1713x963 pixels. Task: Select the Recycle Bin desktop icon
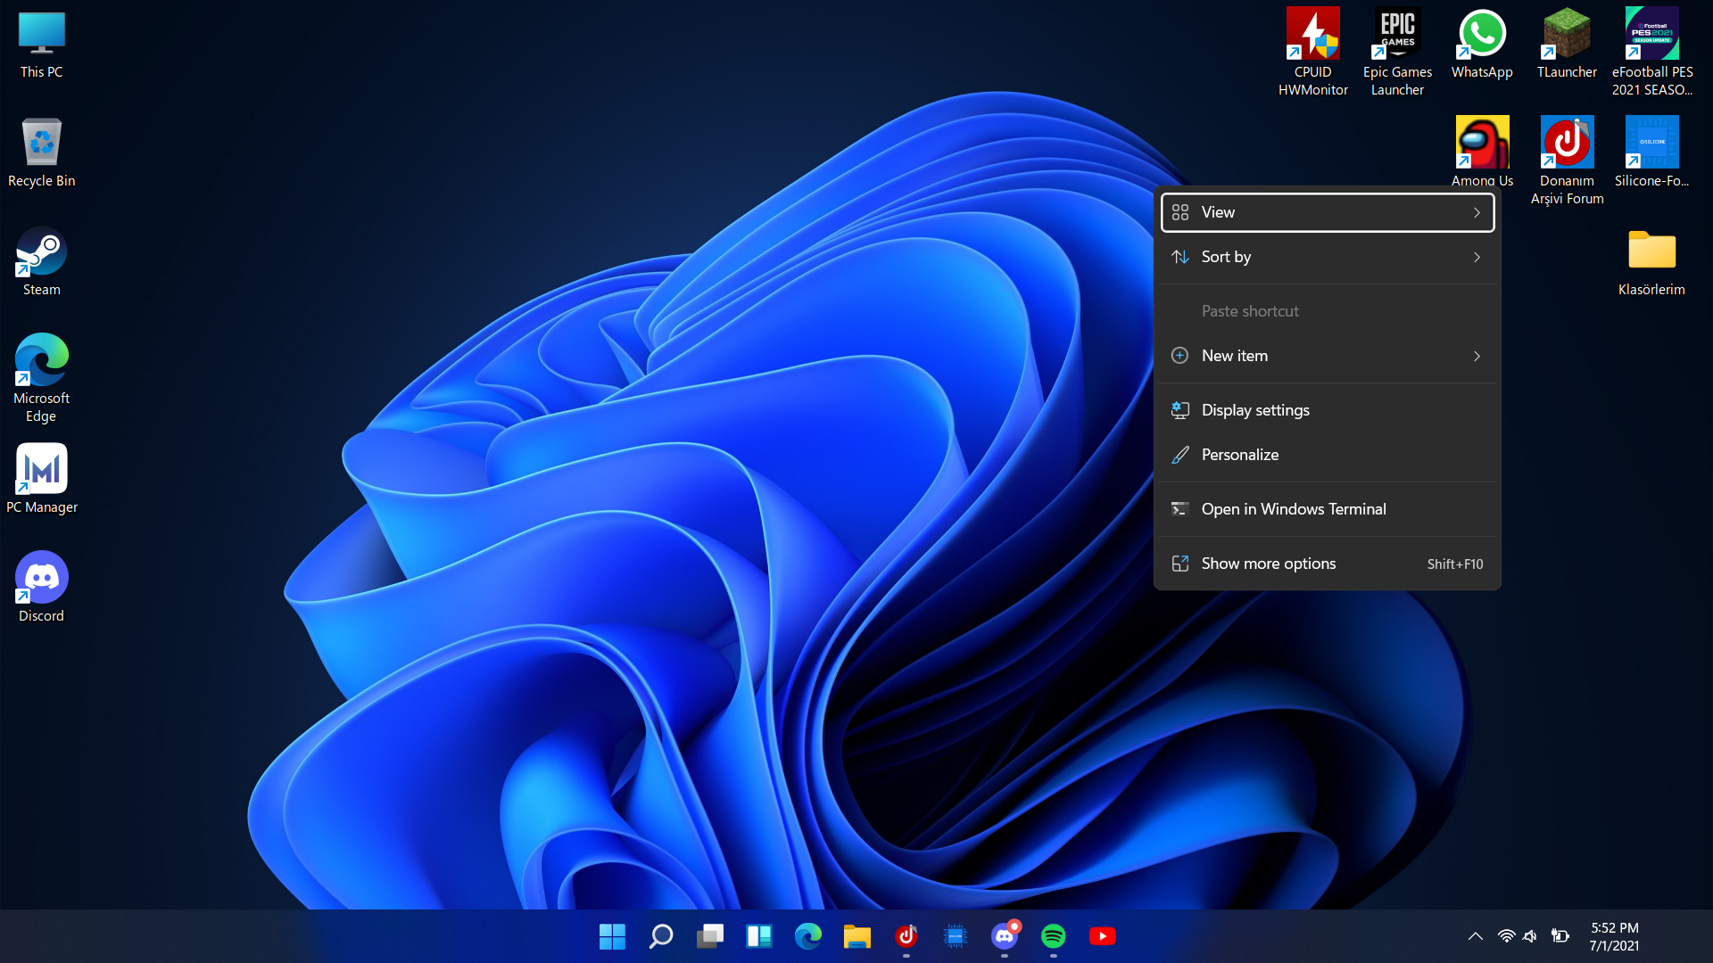point(41,152)
